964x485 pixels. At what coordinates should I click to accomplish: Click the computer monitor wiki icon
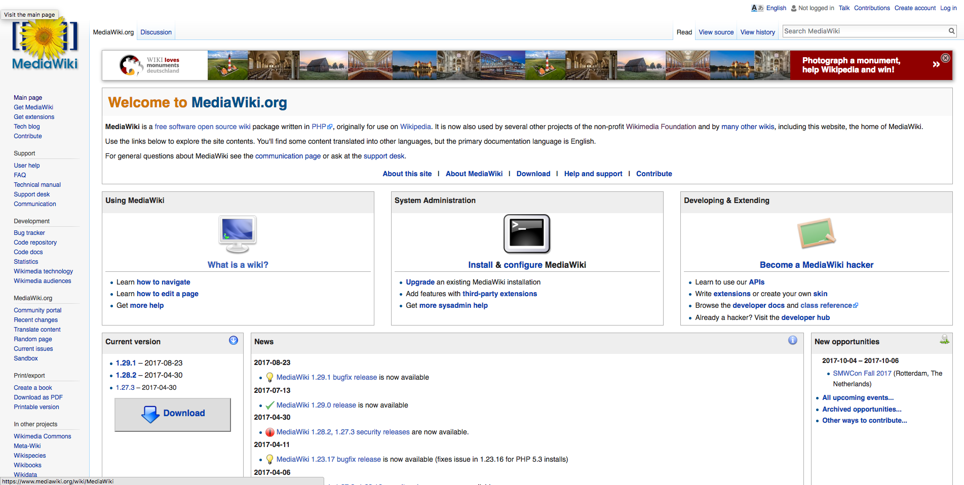[x=238, y=234]
